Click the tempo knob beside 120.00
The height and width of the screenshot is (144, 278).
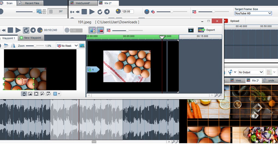(118, 11)
